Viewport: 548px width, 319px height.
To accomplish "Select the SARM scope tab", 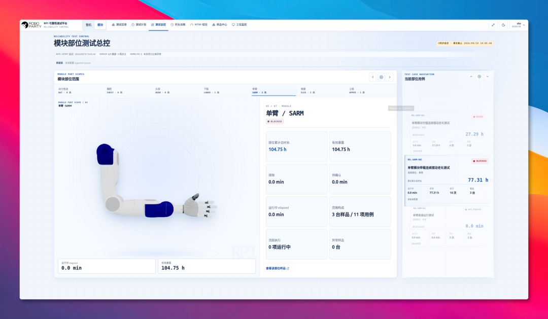I will 274,91.
